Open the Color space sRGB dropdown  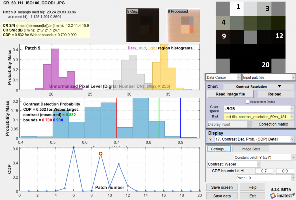coord(259,109)
